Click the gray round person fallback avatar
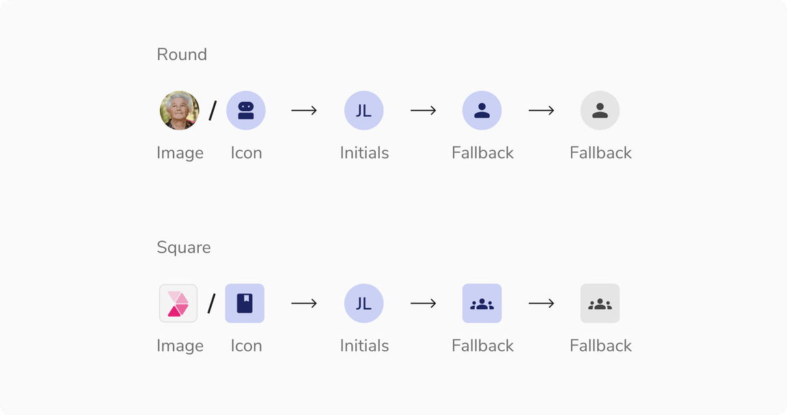Screen dimensions: 787x415 [600, 111]
